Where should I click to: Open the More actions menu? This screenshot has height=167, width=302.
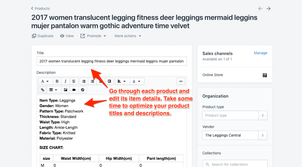pyautogui.click(x=128, y=36)
